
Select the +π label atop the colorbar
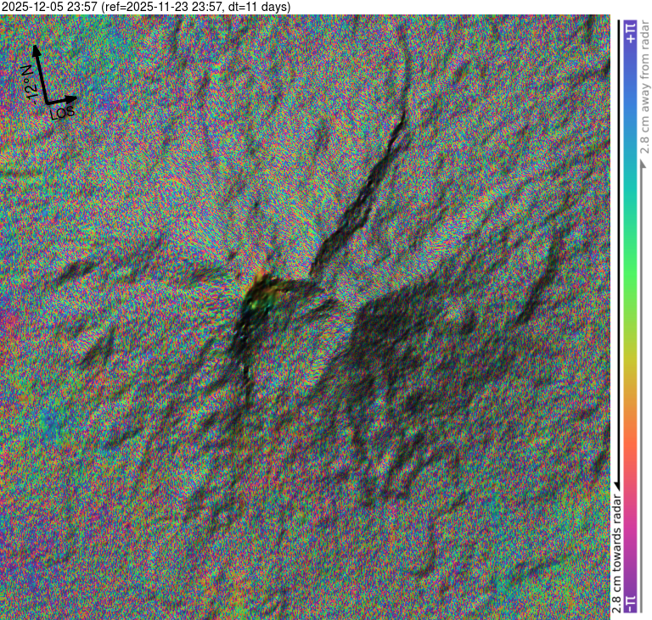click(x=630, y=34)
